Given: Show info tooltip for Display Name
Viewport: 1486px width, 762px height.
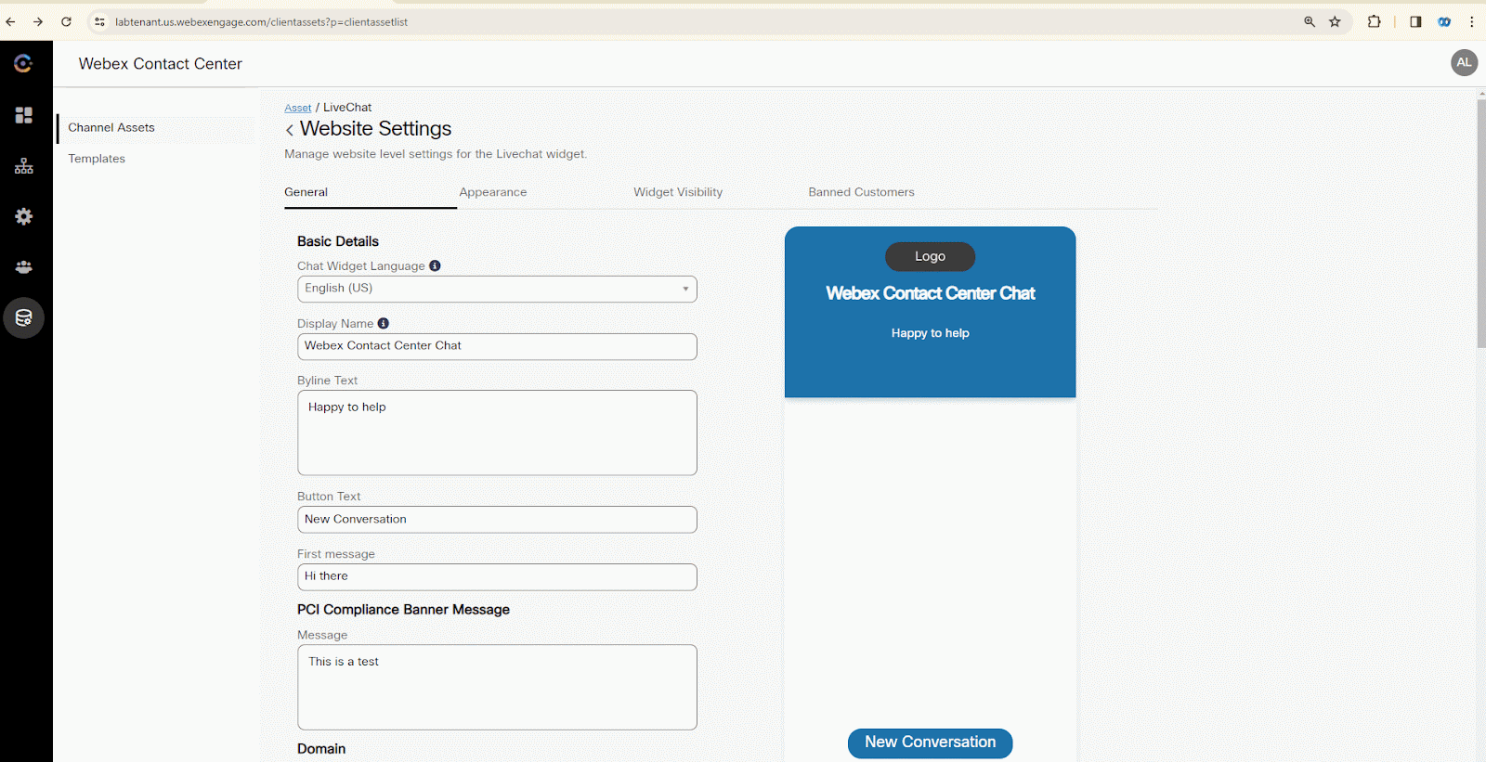Looking at the screenshot, I should (x=383, y=324).
